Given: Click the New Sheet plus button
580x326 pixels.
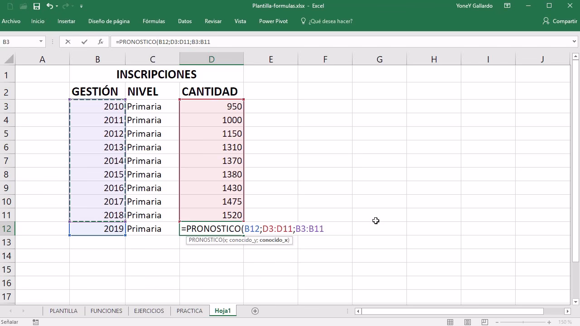Looking at the screenshot, I should click(x=255, y=311).
